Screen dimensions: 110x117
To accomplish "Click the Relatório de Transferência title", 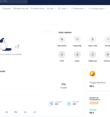I will coord(95,99).
